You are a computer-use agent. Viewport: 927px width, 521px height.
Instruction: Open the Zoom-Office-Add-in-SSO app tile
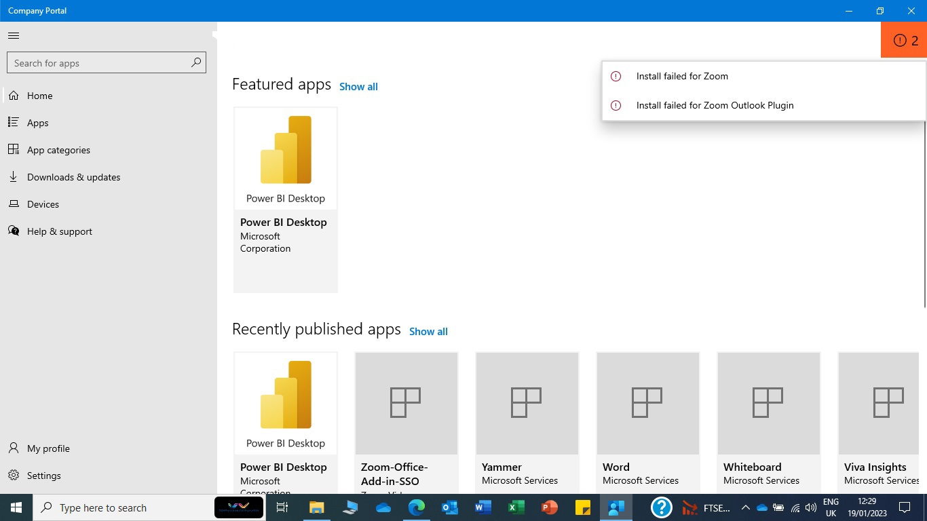coord(406,423)
